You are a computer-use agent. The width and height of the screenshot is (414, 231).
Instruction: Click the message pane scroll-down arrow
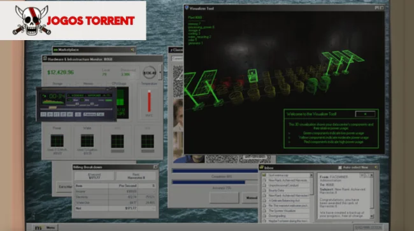coord(372,216)
